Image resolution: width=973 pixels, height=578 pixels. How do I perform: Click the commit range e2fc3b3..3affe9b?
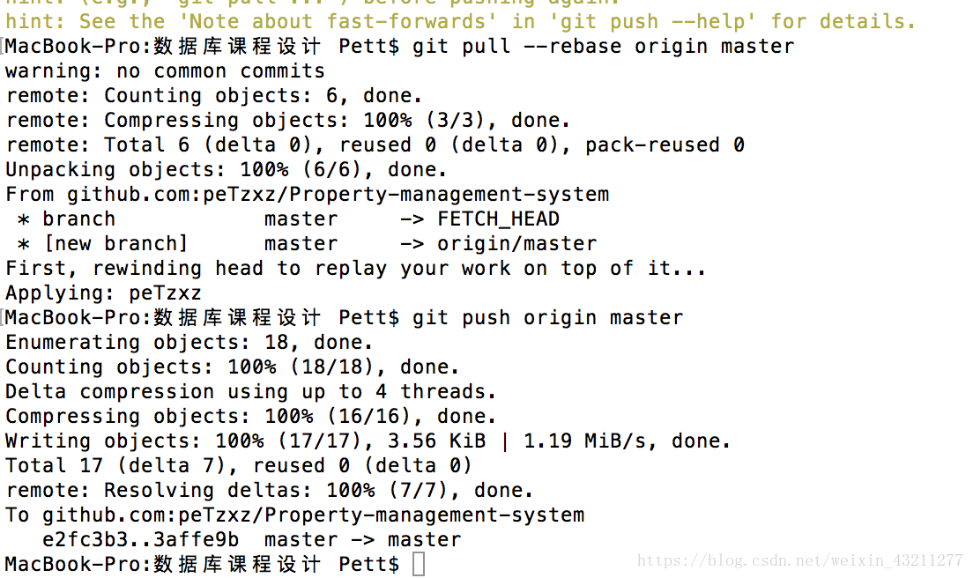[140, 539]
